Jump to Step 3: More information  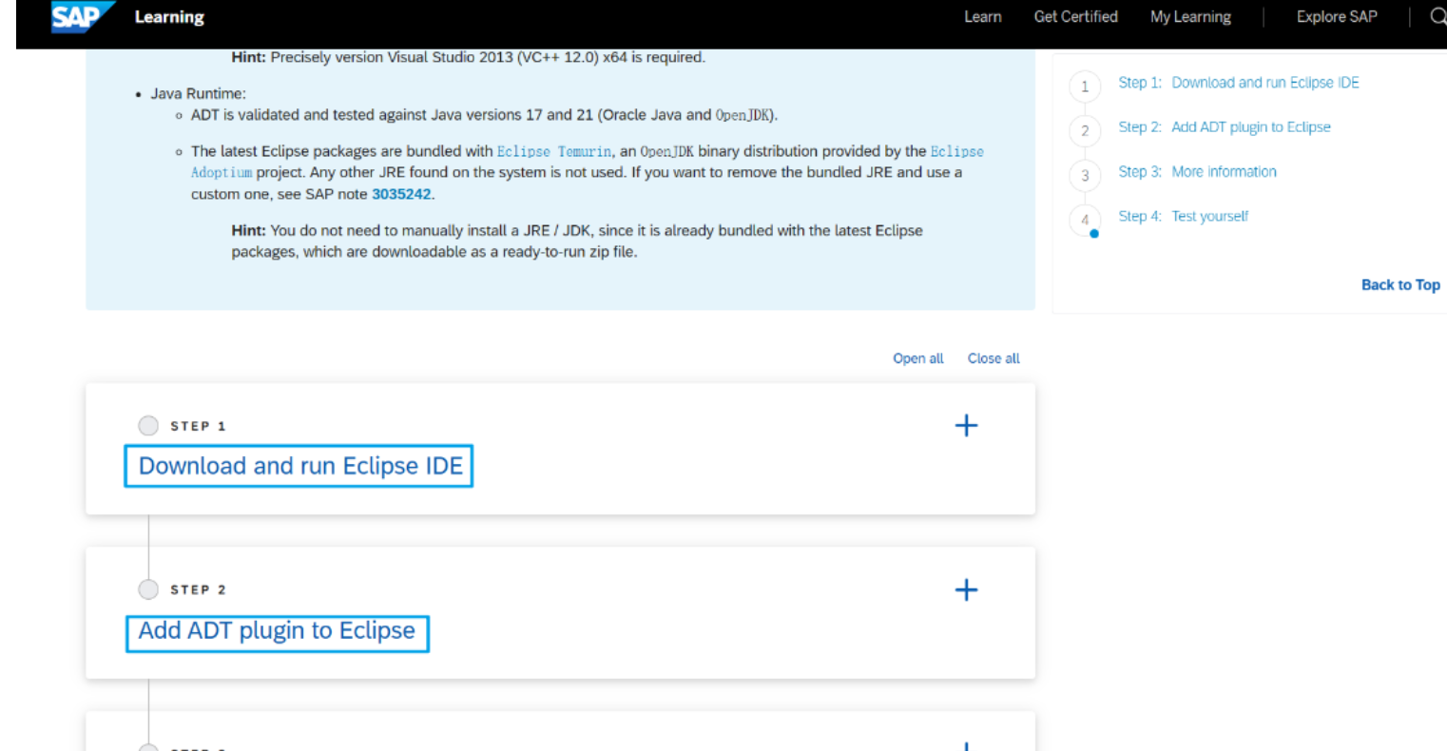click(1197, 172)
